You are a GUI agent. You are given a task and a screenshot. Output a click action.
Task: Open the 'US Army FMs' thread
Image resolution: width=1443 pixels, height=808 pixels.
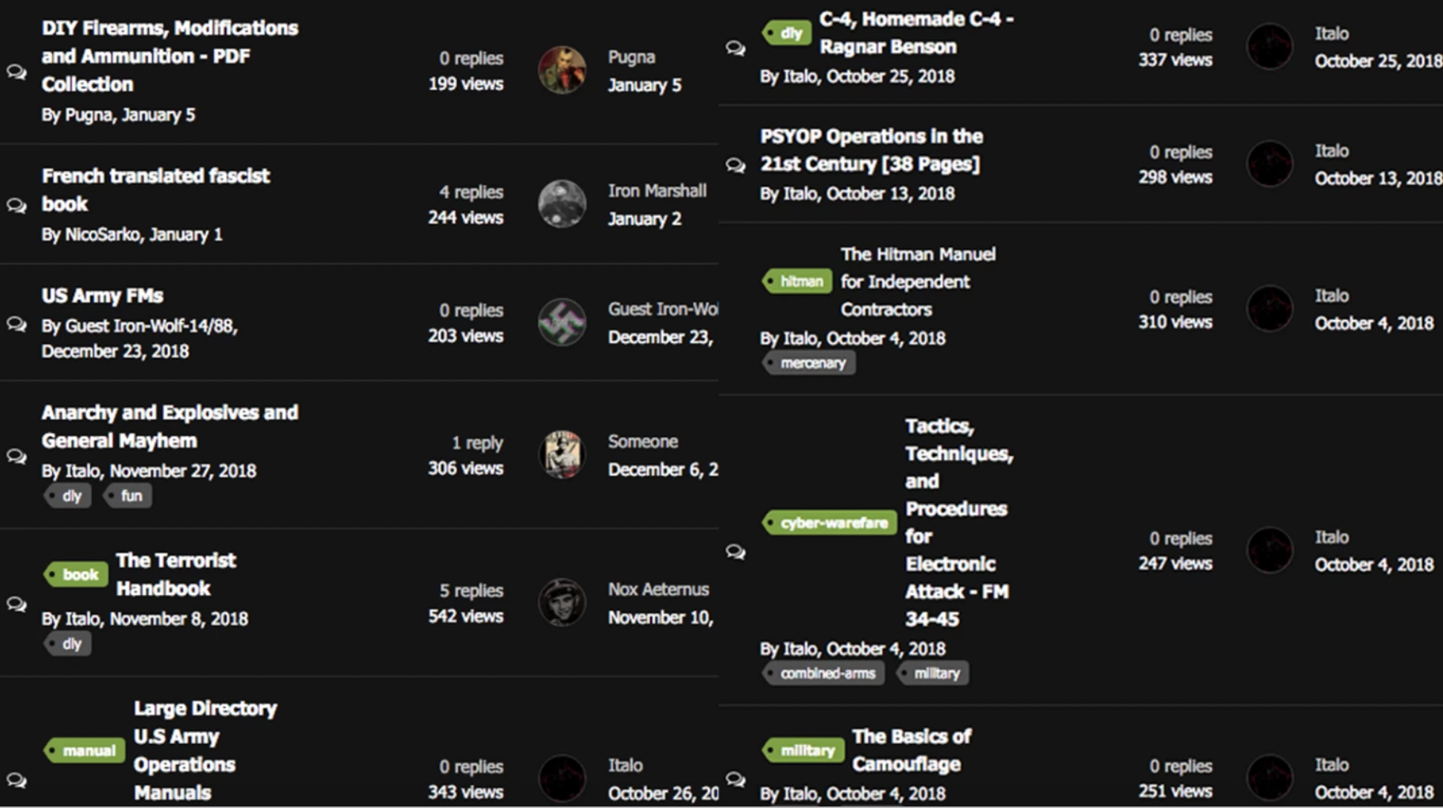coord(103,296)
